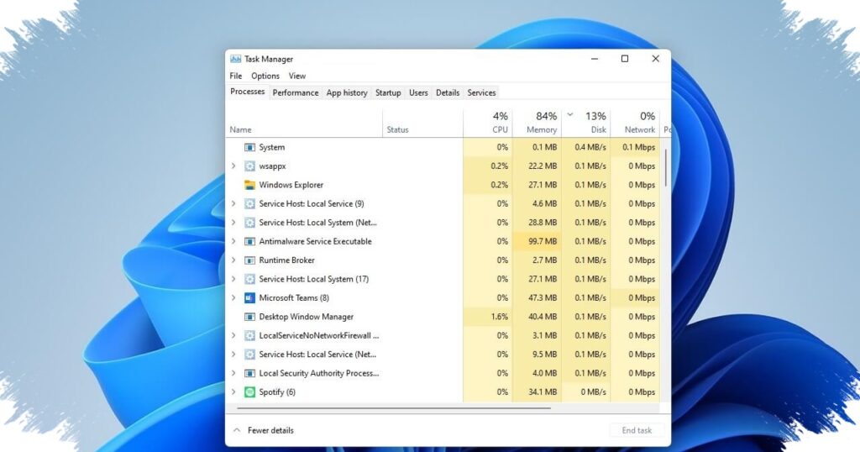Click the 34.1 MB memory value
The image size is (860, 452).
(x=543, y=392)
